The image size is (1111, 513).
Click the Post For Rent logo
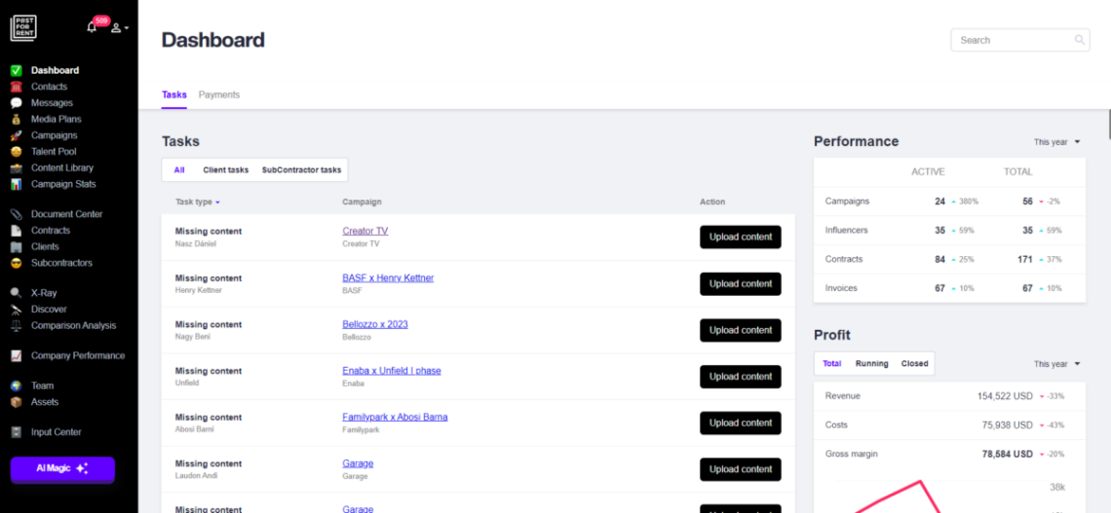23,27
